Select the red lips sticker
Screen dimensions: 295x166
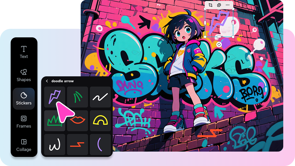[x=77, y=120]
